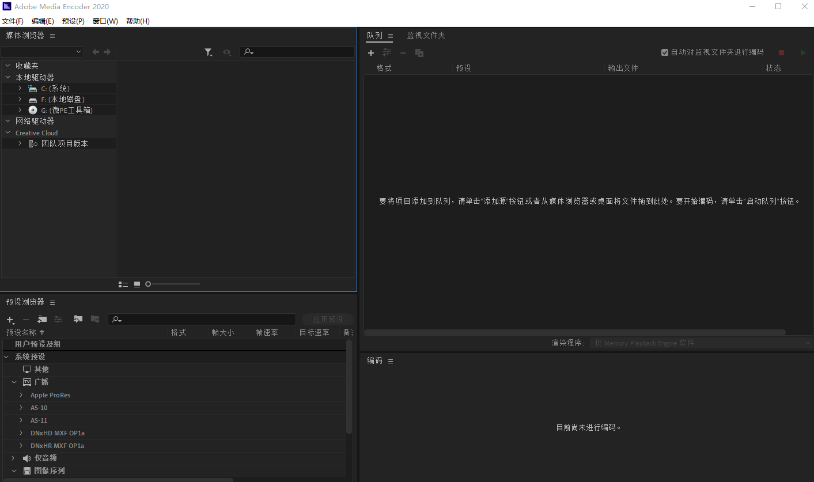This screenshot has width=814, height=482.
Task: Click the thumbnail zoom slider handle
Action: click(x=148, y=284)
